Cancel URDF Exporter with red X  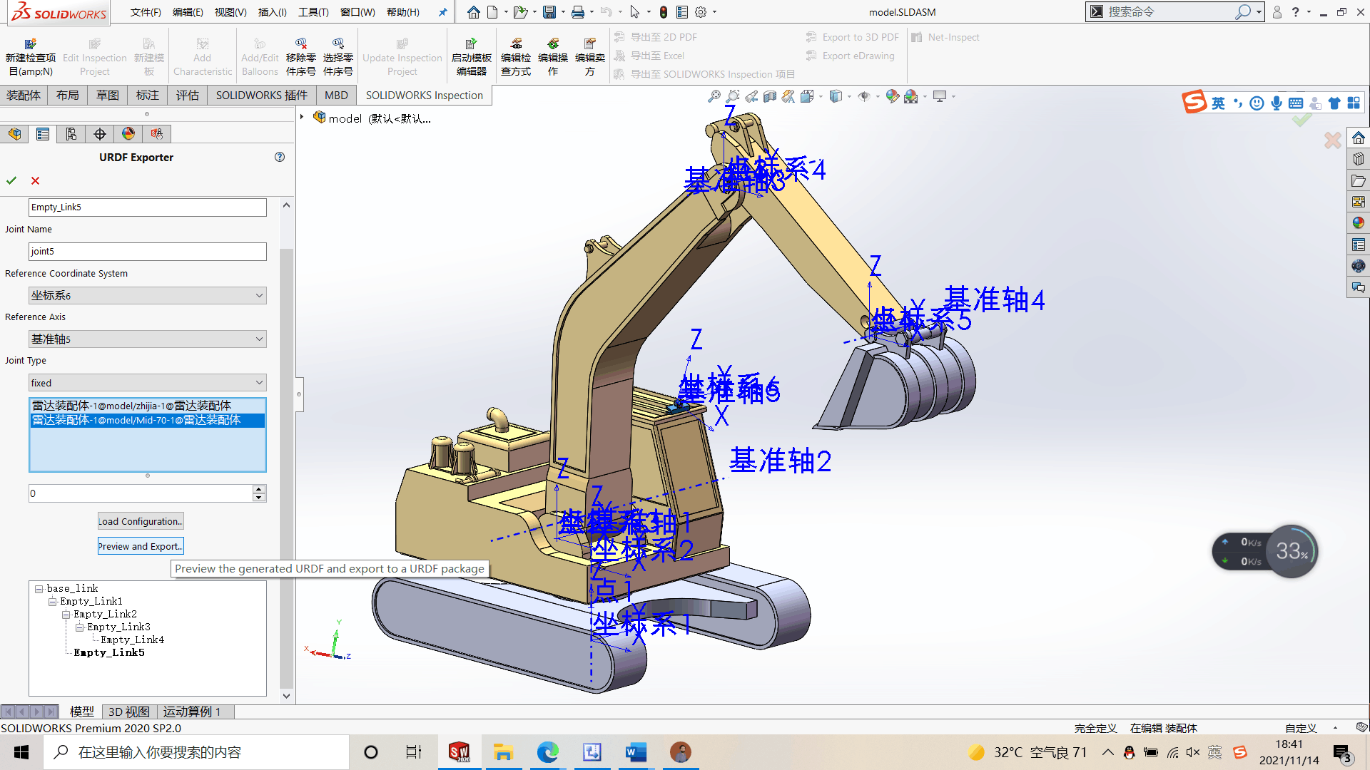tap(35, 181)
